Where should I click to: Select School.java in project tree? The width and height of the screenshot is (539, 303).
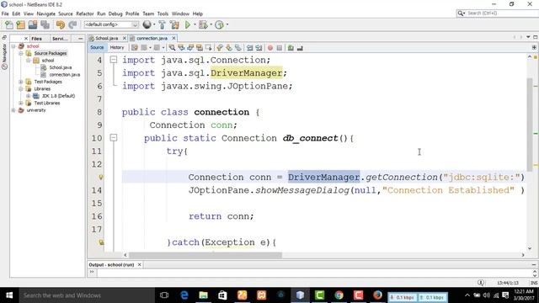60,67
